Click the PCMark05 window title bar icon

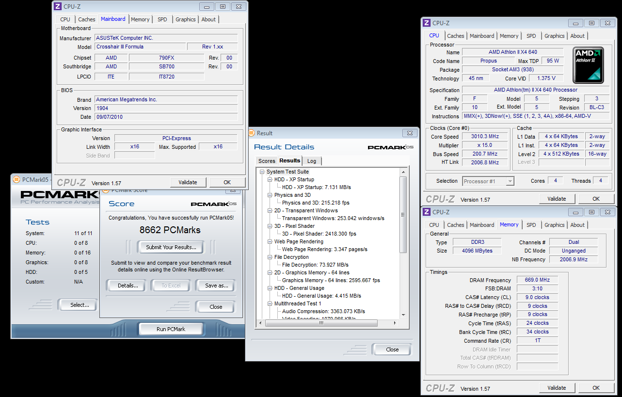(16, 179)
